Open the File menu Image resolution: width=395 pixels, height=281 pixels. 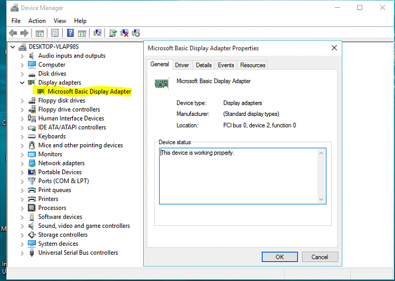point(16,21)
